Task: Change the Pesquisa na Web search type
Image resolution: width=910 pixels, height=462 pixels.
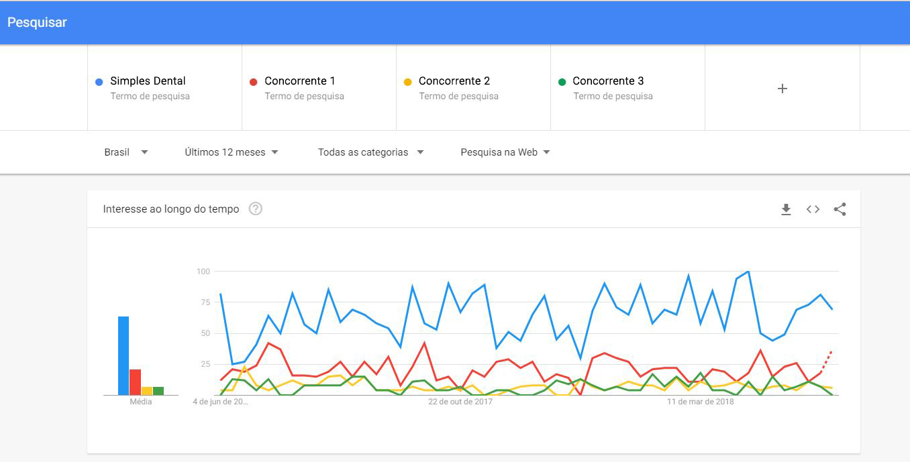Action: [x=505, y=152]
